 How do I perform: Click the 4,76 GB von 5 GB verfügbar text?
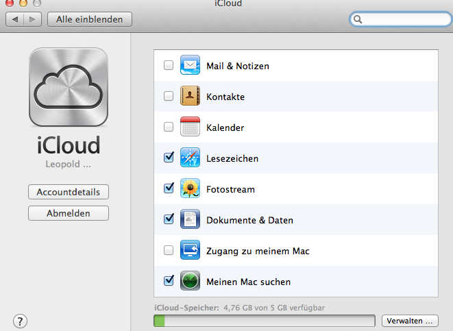pos(274,308)
